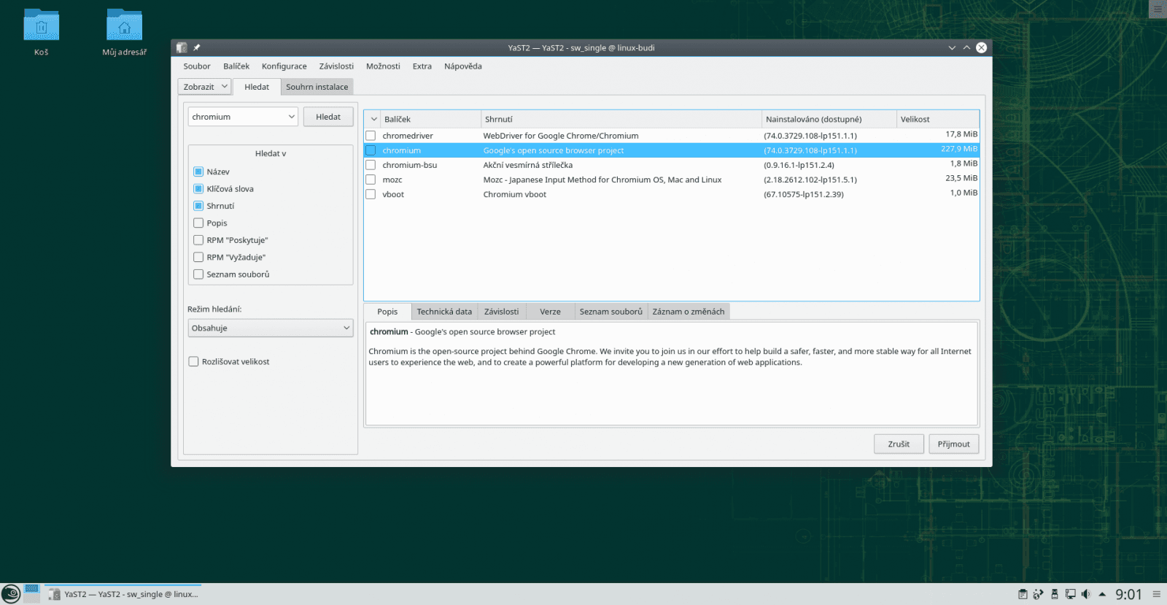The height and width of the screenshot is (605, 1167).
Task: Mark mozc package checkbox
Action: (x=371, y=180)
